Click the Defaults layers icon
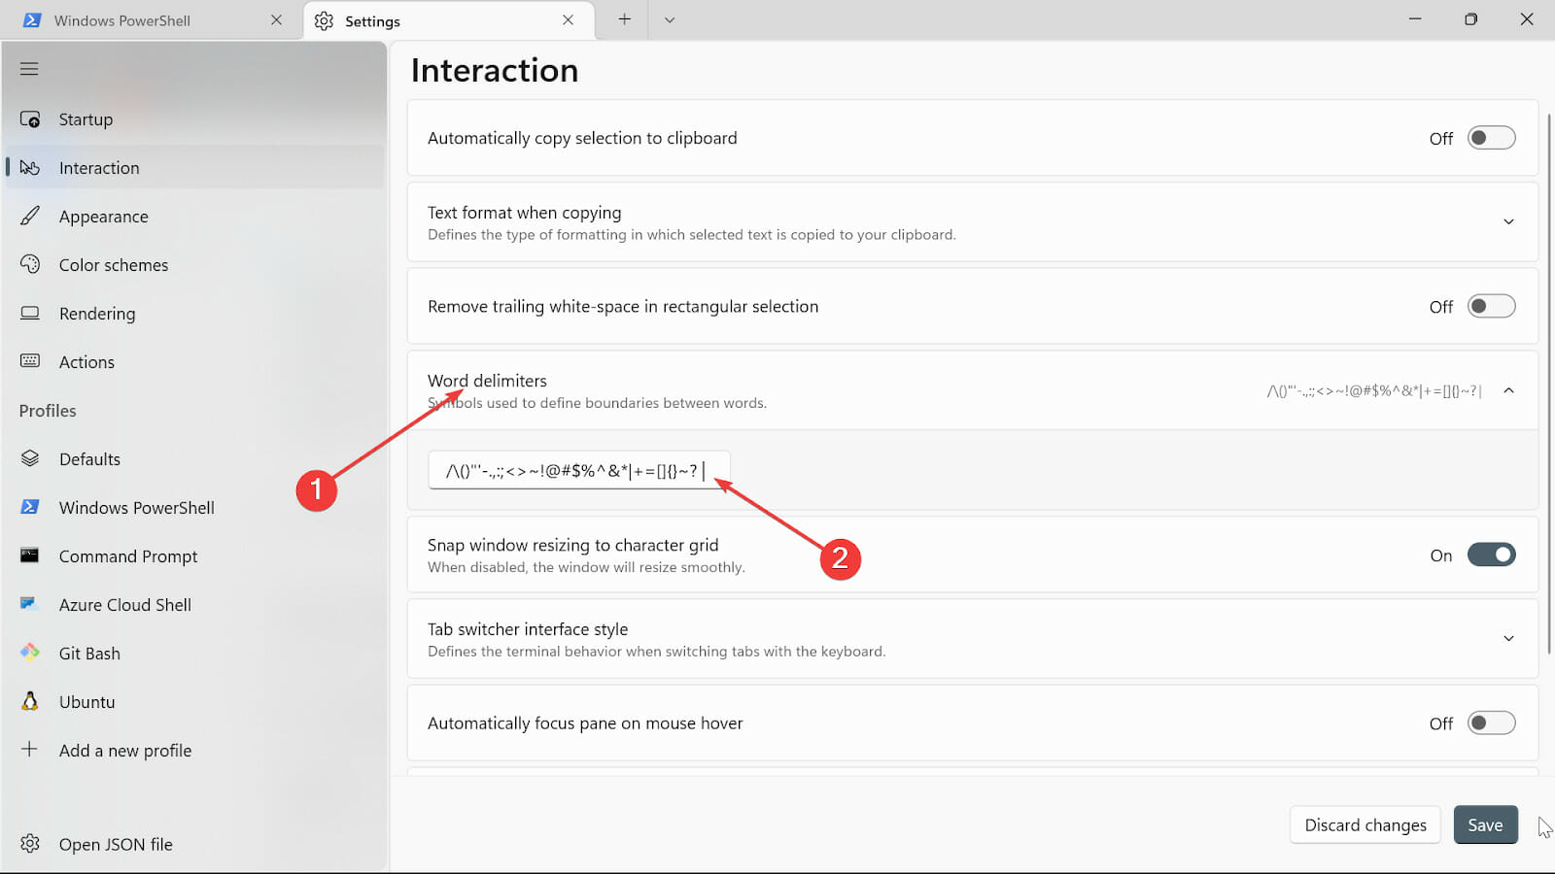Screen dimensions: 1555x874 point(30,458)
